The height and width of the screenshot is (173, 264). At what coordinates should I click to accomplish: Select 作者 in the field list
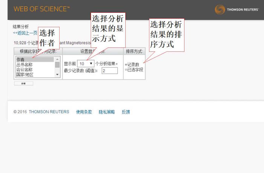tap(35, 59)
